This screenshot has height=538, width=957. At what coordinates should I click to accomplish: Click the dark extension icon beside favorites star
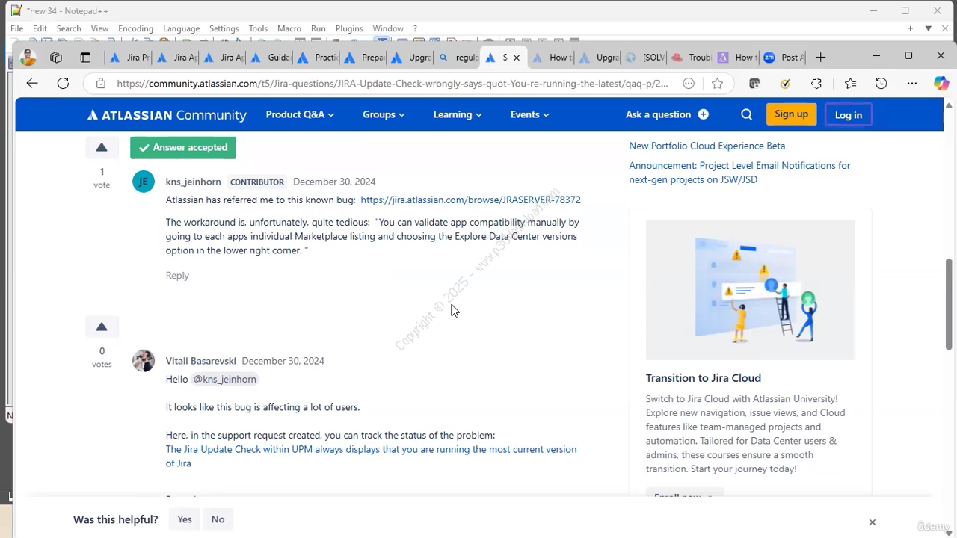[754, 84]
